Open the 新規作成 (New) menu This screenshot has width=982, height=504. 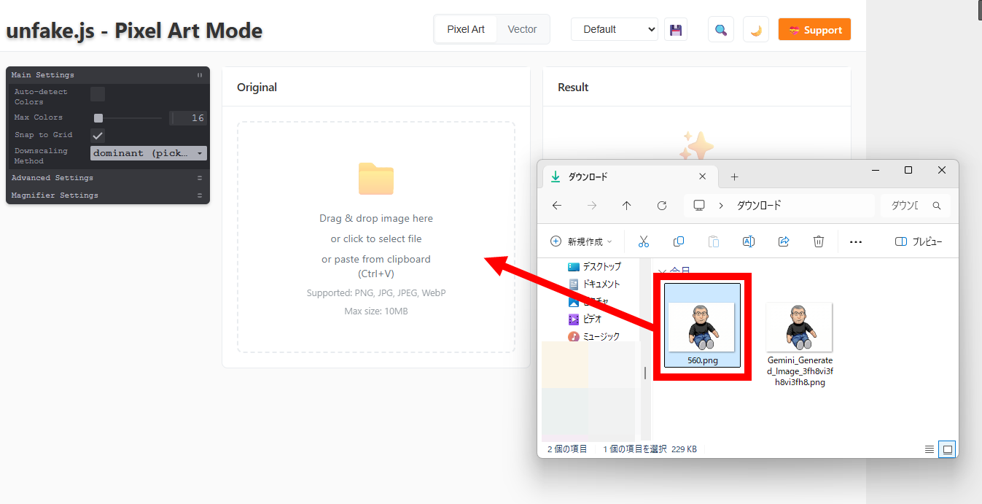click(x=581, y=241)
